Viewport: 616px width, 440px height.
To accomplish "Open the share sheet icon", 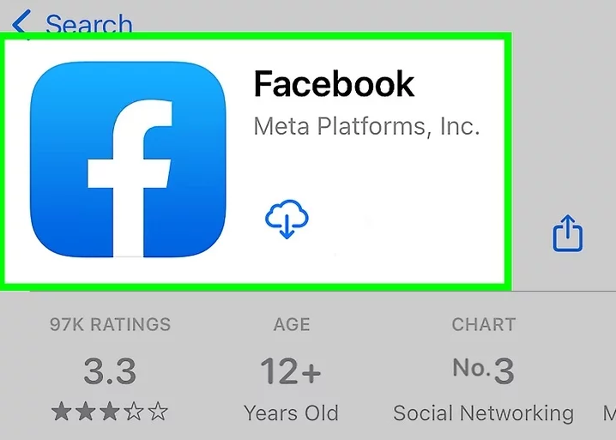I will [568, 232].
